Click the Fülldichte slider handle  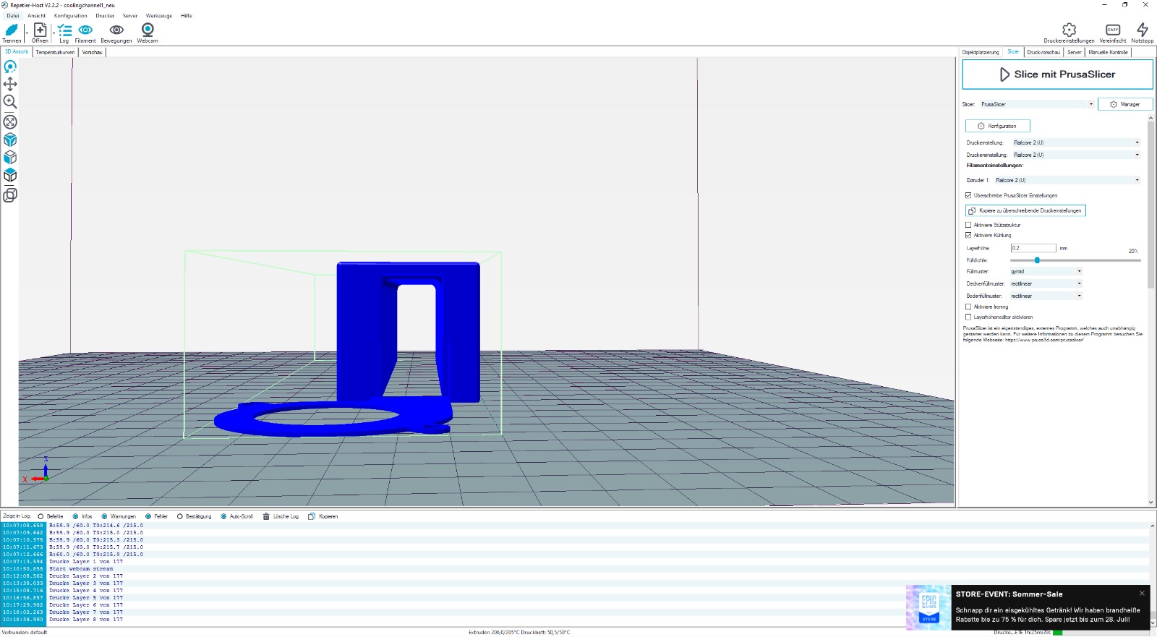pyautogui.click(x=1037, y=260)
